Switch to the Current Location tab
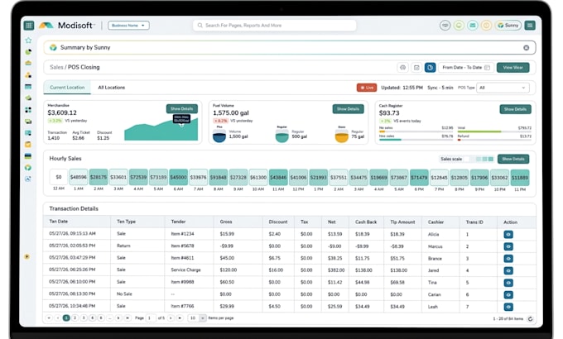 point(67,88)
